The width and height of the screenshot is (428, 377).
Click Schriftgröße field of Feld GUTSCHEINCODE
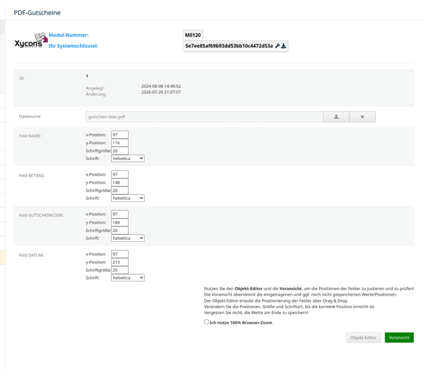tap(120, 231)
